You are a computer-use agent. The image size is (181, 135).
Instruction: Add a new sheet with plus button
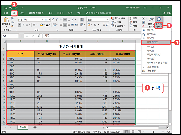point(35,128)
